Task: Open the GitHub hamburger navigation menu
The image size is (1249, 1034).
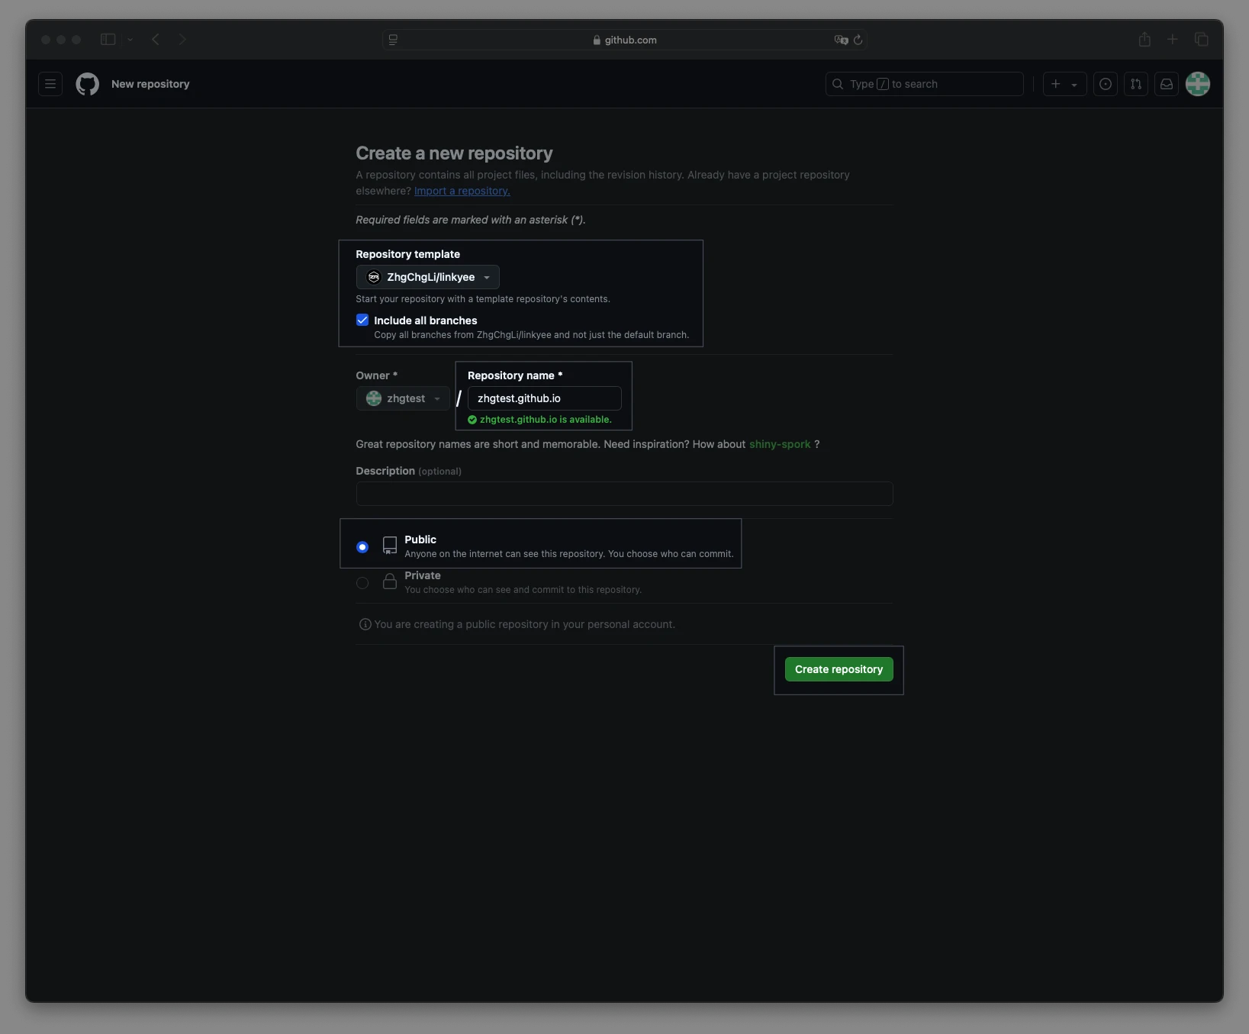Action: [x=50, y=84]
